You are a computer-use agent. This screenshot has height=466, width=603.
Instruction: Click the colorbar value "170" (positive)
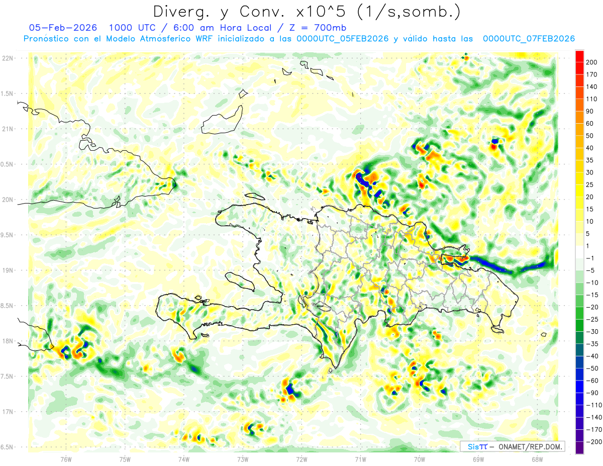click(x=592, y=74)
